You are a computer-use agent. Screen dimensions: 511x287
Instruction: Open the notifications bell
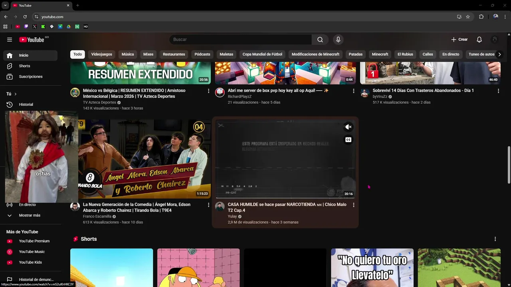point(479,39)
